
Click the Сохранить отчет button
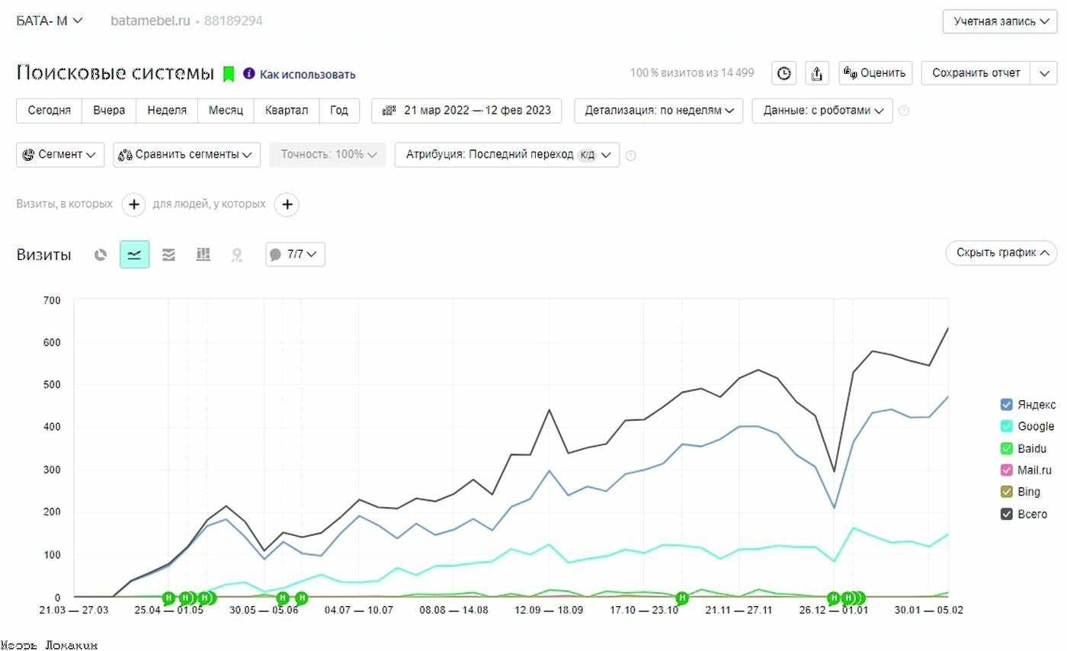(976, 73)
